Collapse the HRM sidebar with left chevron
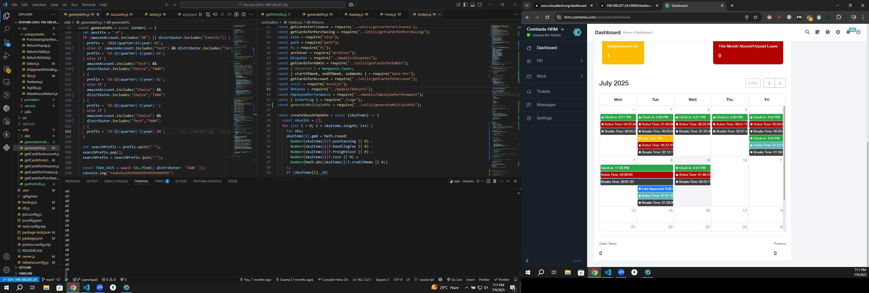Image resolution: width=869 pixels, height=293 pixels. tap(527, 261)
